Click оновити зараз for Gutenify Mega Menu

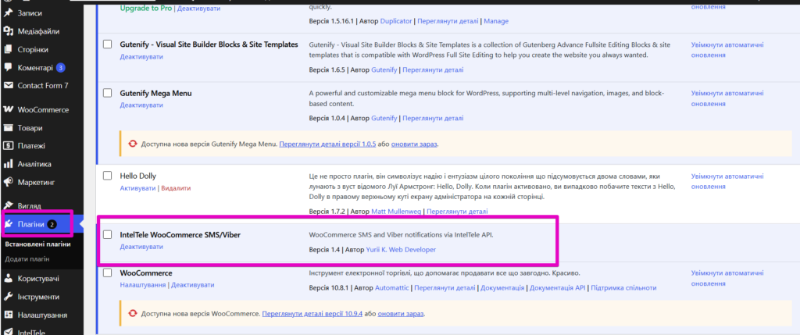coord(414,144)
